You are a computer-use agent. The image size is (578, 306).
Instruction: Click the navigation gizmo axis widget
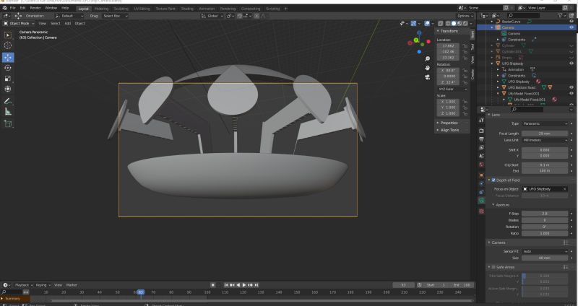point(419,42)
